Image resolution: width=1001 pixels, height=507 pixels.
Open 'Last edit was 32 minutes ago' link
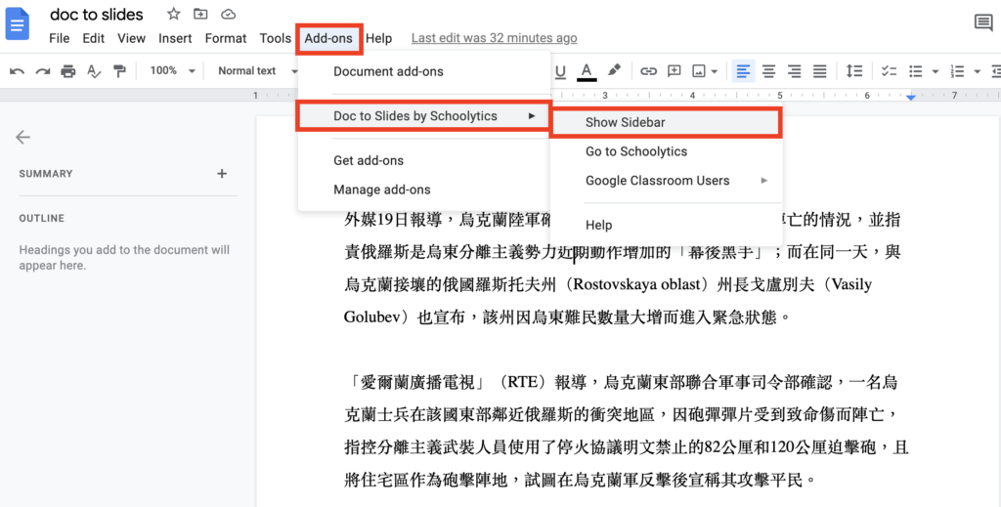(x=494, y=38)
